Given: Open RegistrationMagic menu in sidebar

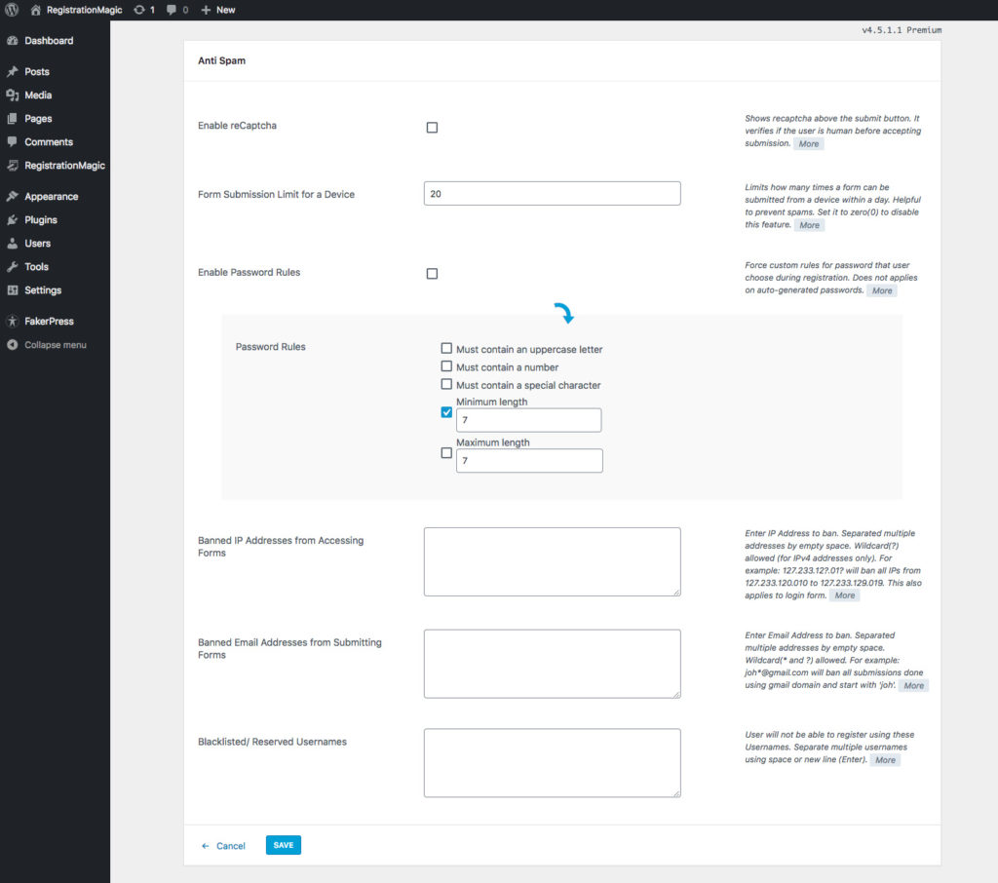Looking at the screenshot, I should tap(64, 166).
